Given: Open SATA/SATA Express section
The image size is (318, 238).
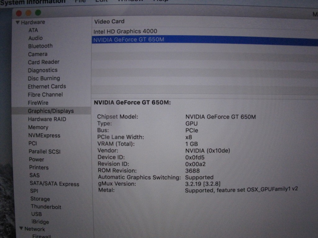Looking at the screenshot, I should click(x=54, y=184).
